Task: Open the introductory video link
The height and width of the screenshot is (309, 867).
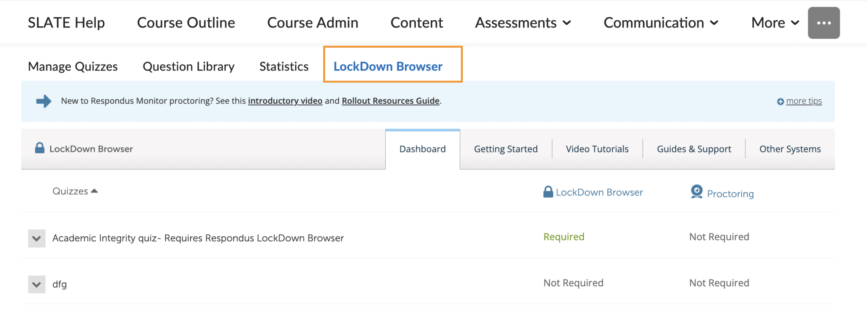Action: pyautogui.click(x=285, y=101)
